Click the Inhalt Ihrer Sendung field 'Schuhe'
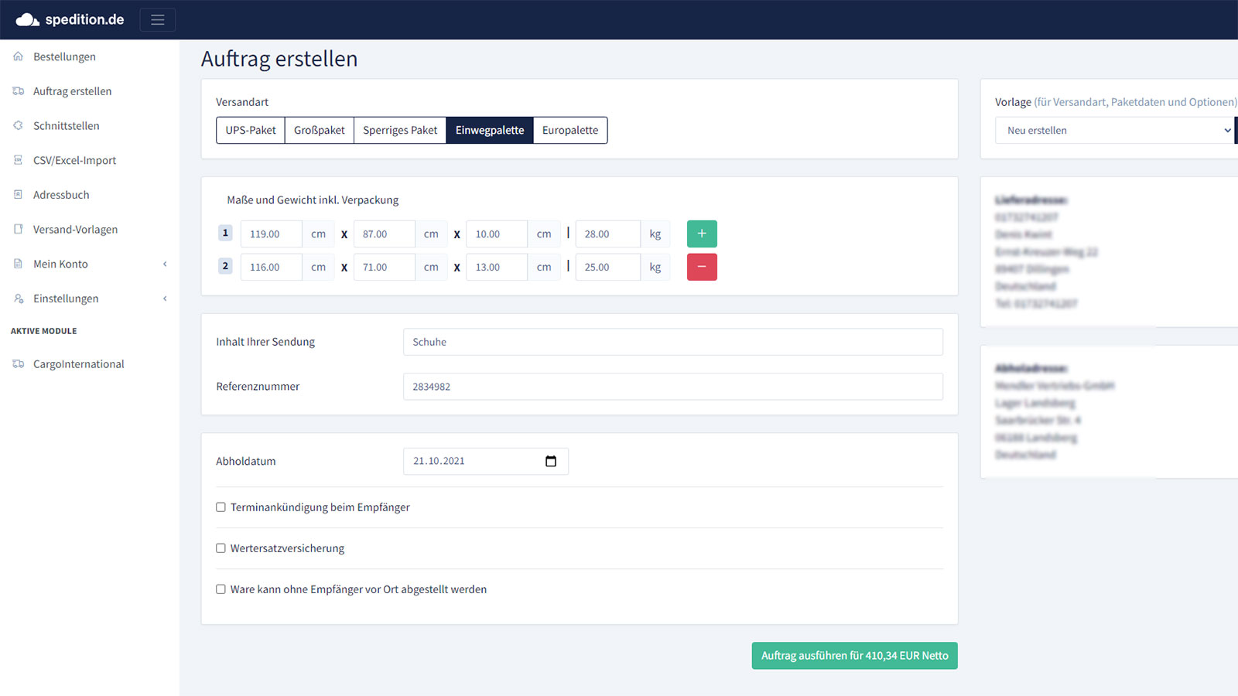This screenshot has width=1238, height=696. pyautogui.click(x=673, y=342)
